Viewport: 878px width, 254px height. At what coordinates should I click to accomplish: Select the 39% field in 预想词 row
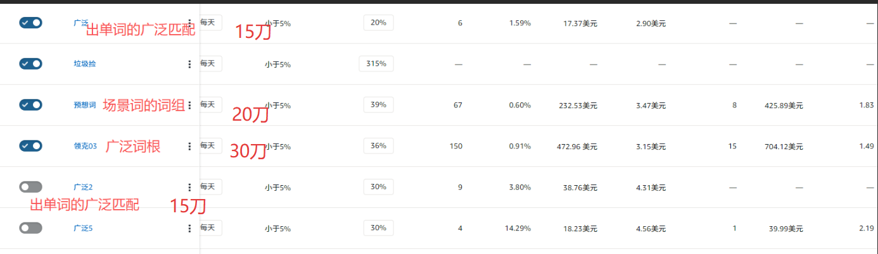click(x=378, y=105)
